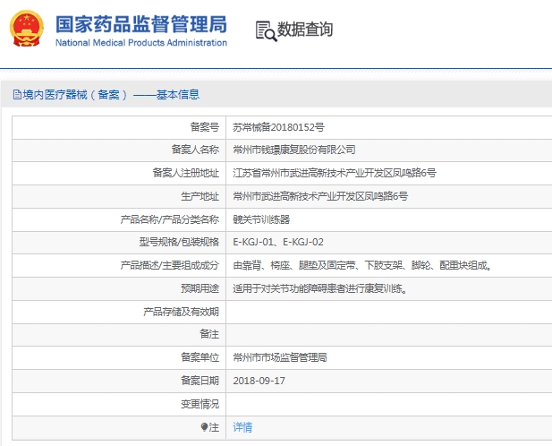Click National Medical Products Administration text

pyautogui.click(x=141, y=43)
